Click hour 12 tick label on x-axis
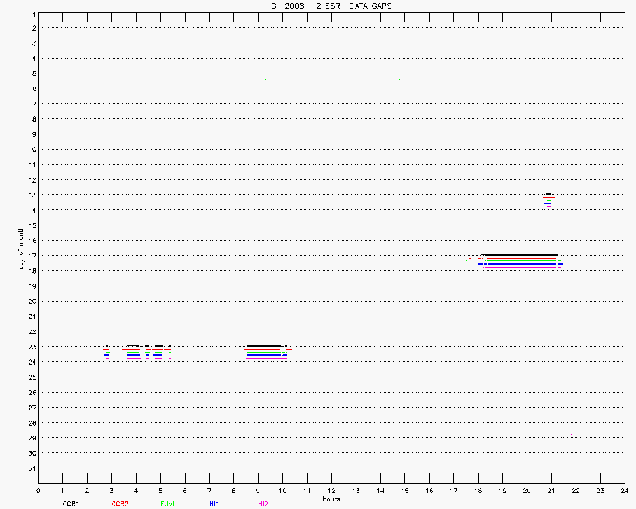Image resolution: width=636 pixels, height=509 pixels. tap(331, 491)
